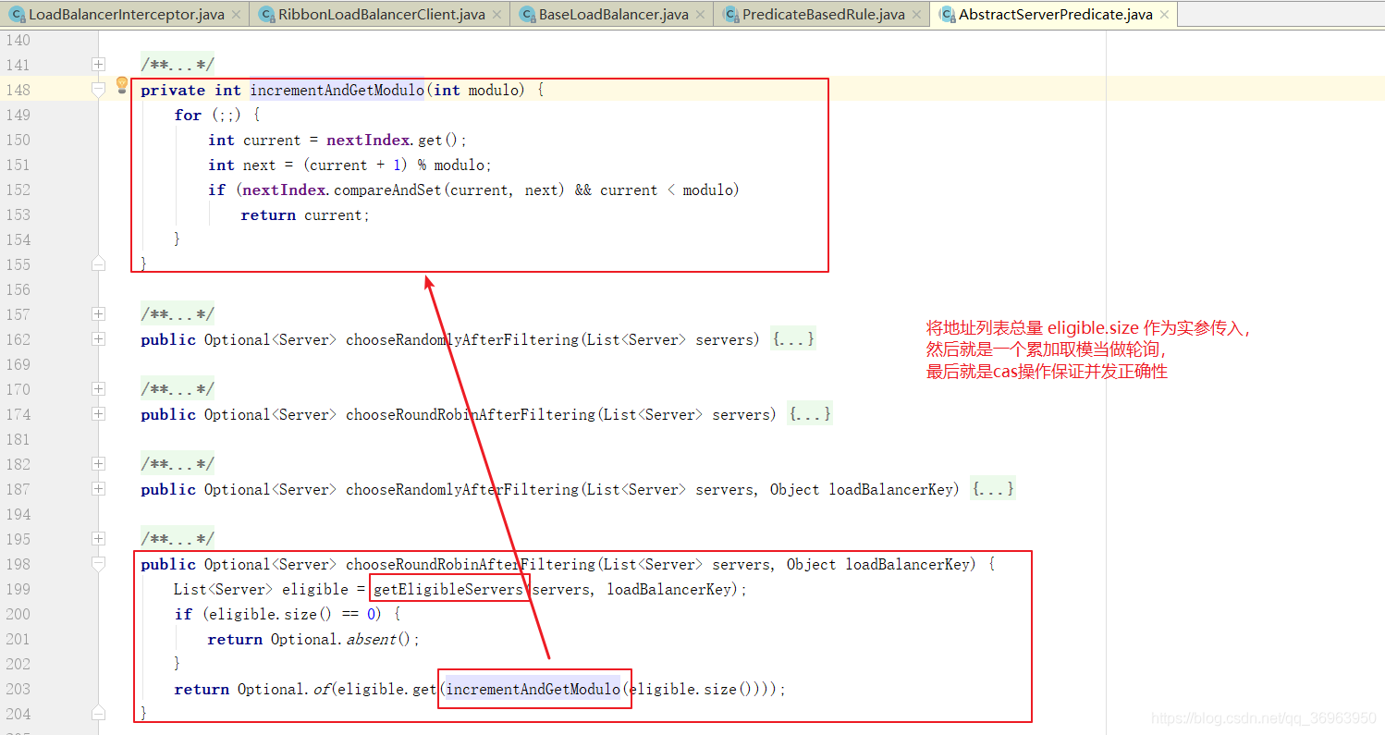Expand the method fold at line 174
Screen dimensions: 1385x735
coord(98,414)
